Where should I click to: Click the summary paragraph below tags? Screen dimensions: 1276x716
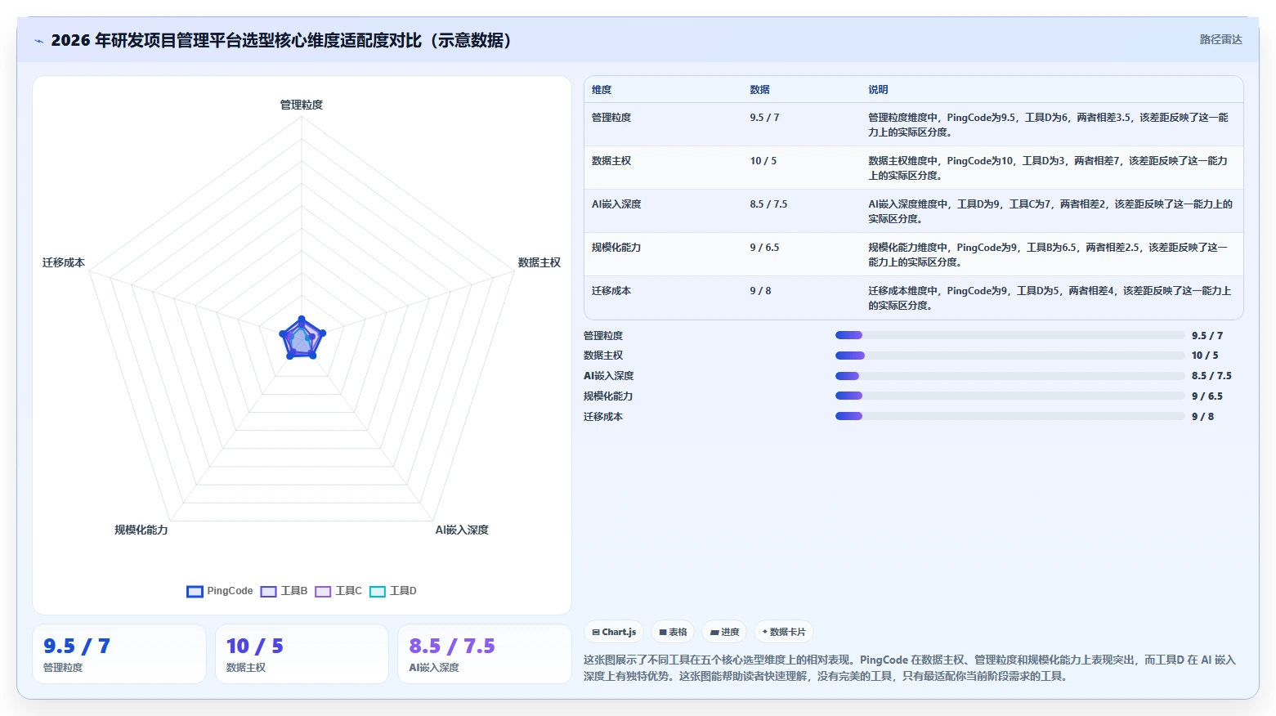(910, 668)
